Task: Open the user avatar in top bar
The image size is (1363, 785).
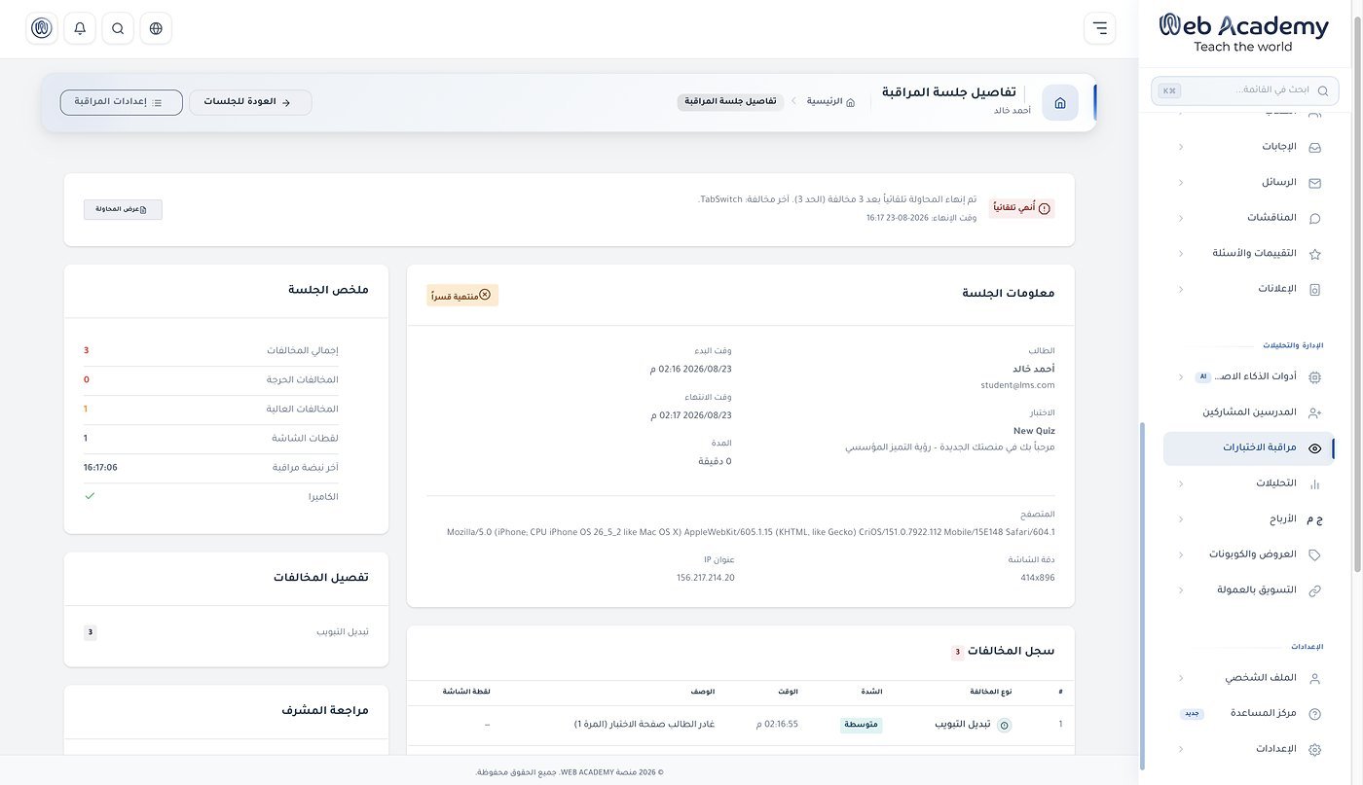Action: tap(42, 28)
